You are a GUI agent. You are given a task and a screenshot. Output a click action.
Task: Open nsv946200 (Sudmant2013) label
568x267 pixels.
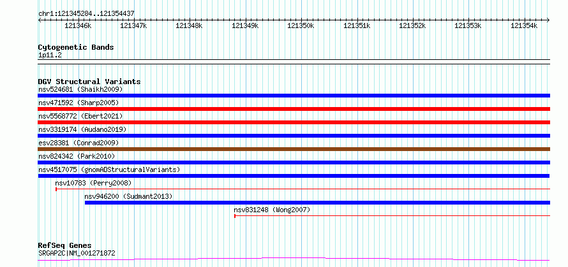(128, 196)
